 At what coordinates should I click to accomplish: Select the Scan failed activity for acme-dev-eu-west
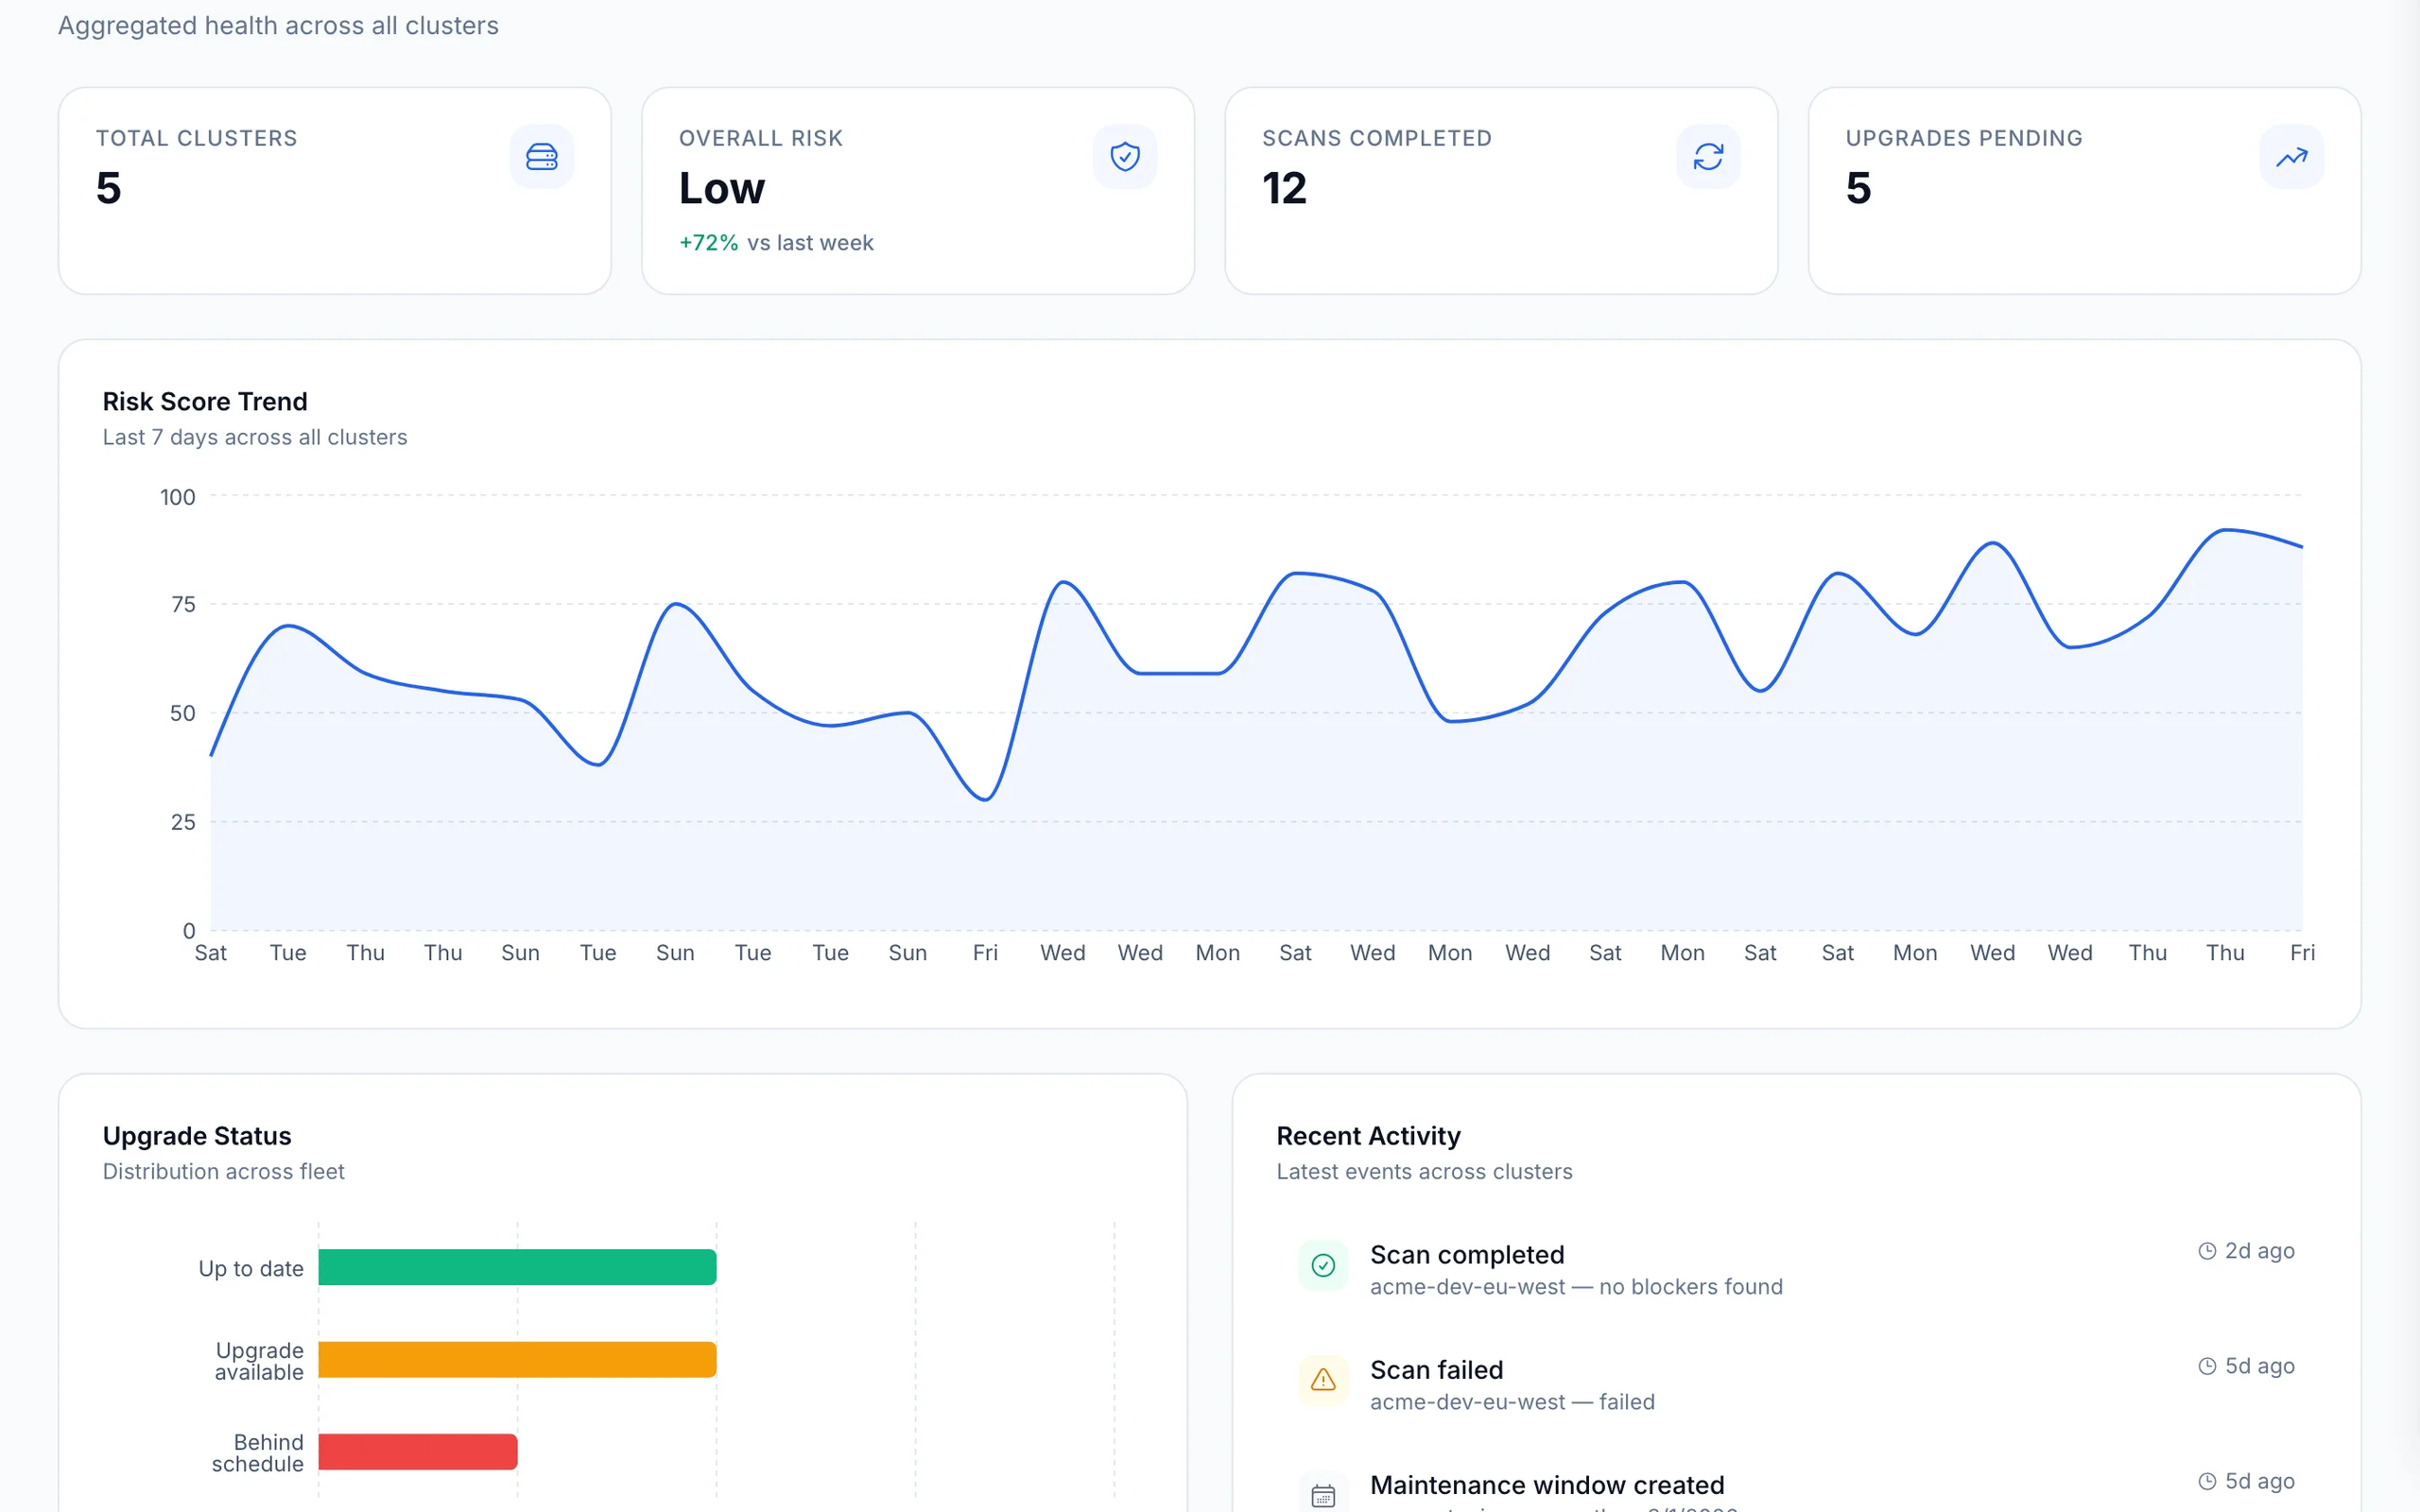pos(1437,1369)
